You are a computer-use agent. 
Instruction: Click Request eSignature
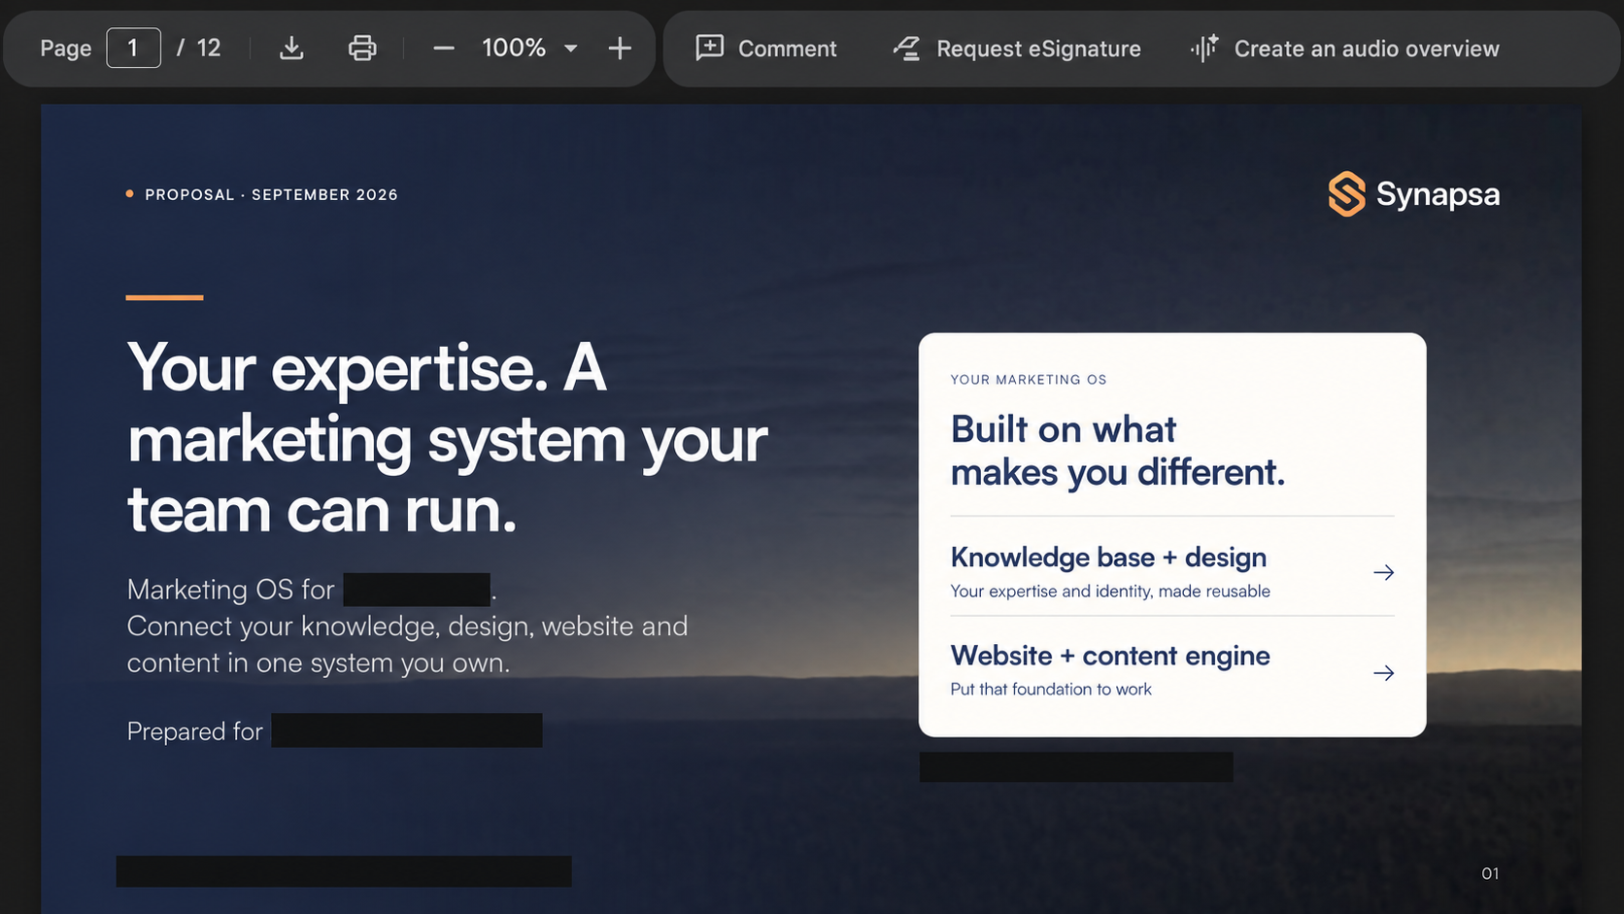tap(1017, 48)
